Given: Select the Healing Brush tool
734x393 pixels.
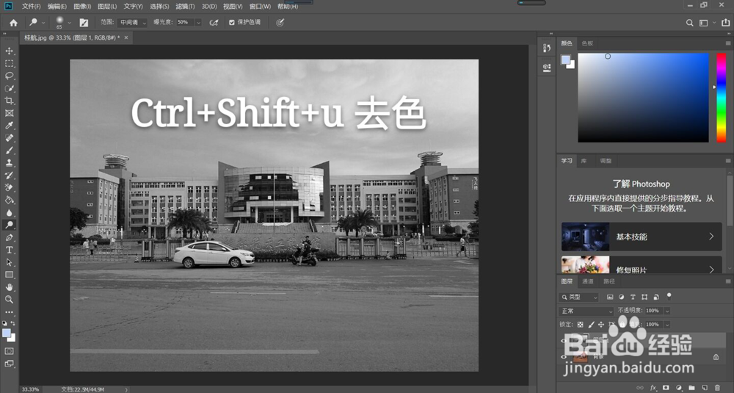Looking at the screenshot, I should click(x=9, y=138).
